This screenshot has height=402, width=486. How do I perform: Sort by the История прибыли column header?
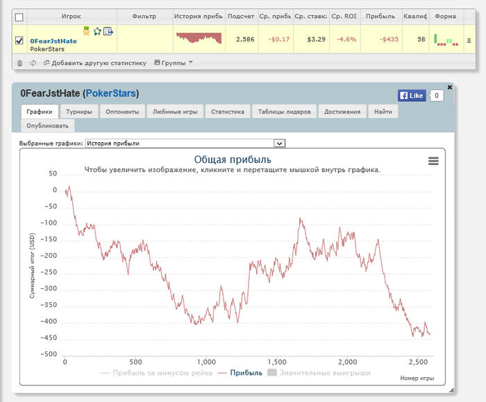199,17
